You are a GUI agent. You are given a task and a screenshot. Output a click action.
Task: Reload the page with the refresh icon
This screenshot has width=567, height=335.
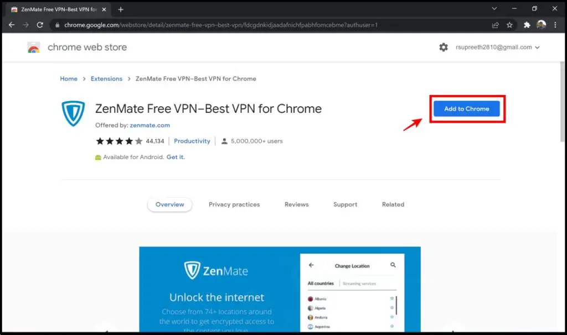click(40, 25)
